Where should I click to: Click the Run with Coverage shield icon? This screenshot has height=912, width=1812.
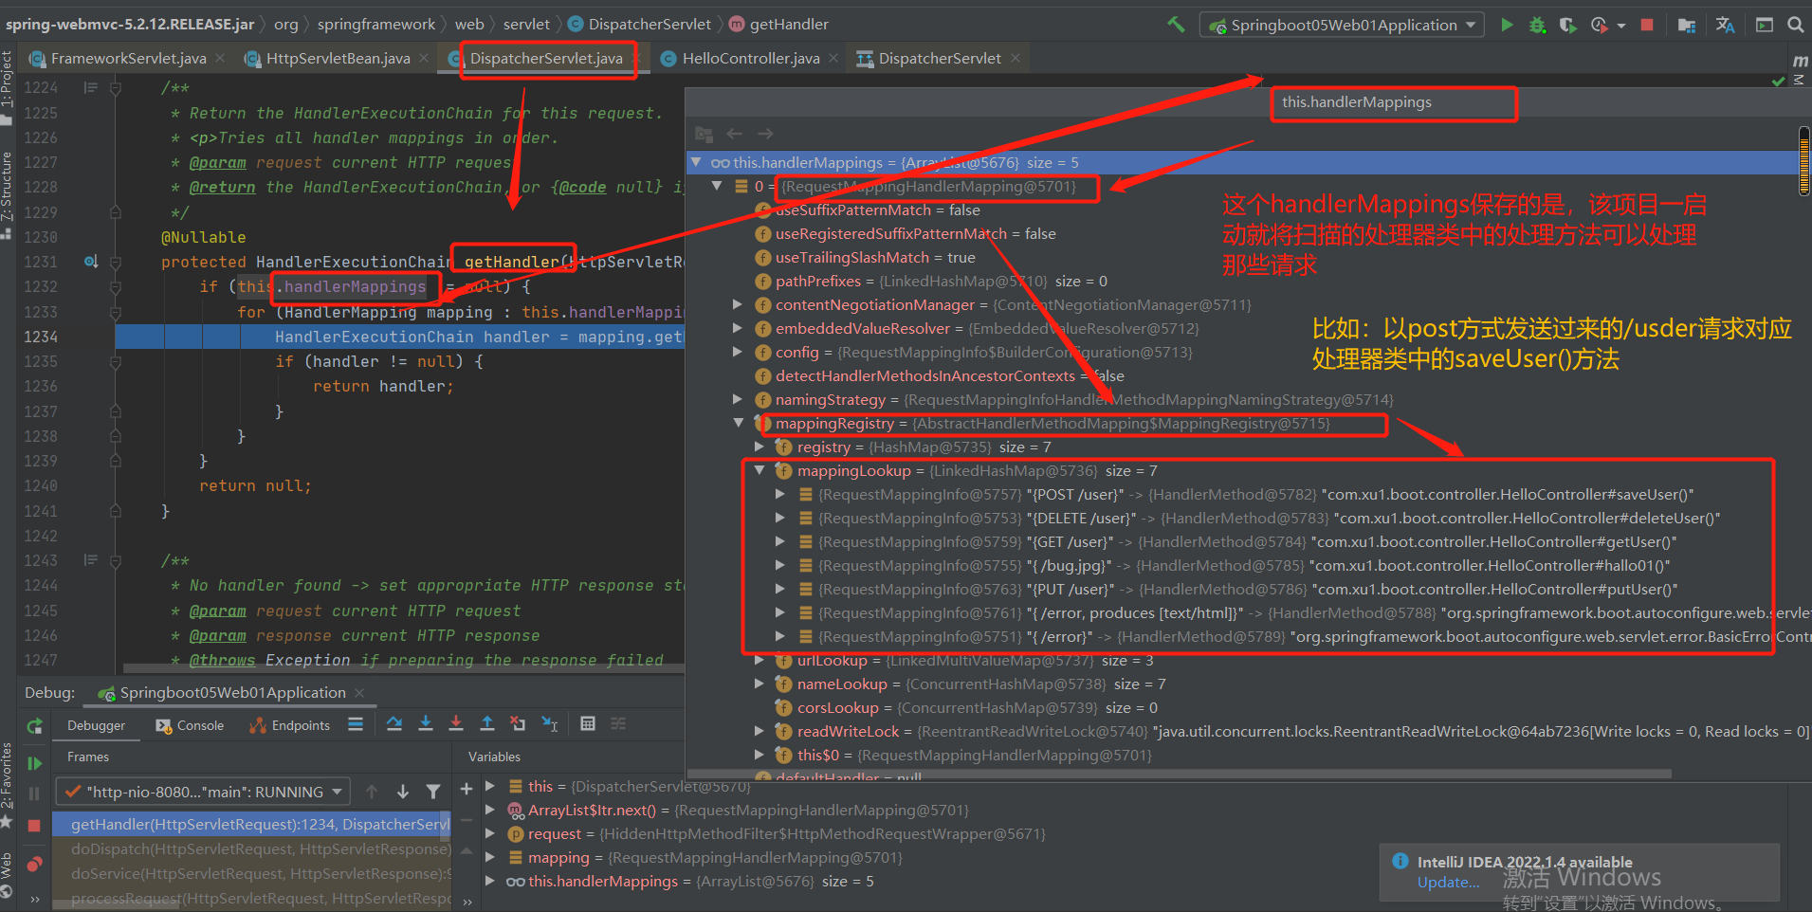(x=1567, y=25)
